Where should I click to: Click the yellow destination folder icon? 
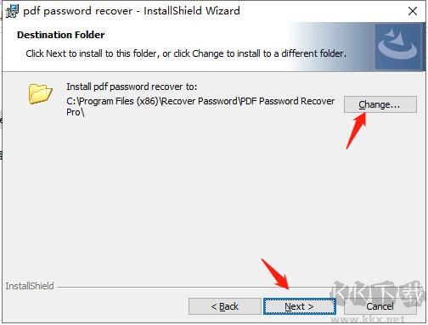click(x=40, y=93)
